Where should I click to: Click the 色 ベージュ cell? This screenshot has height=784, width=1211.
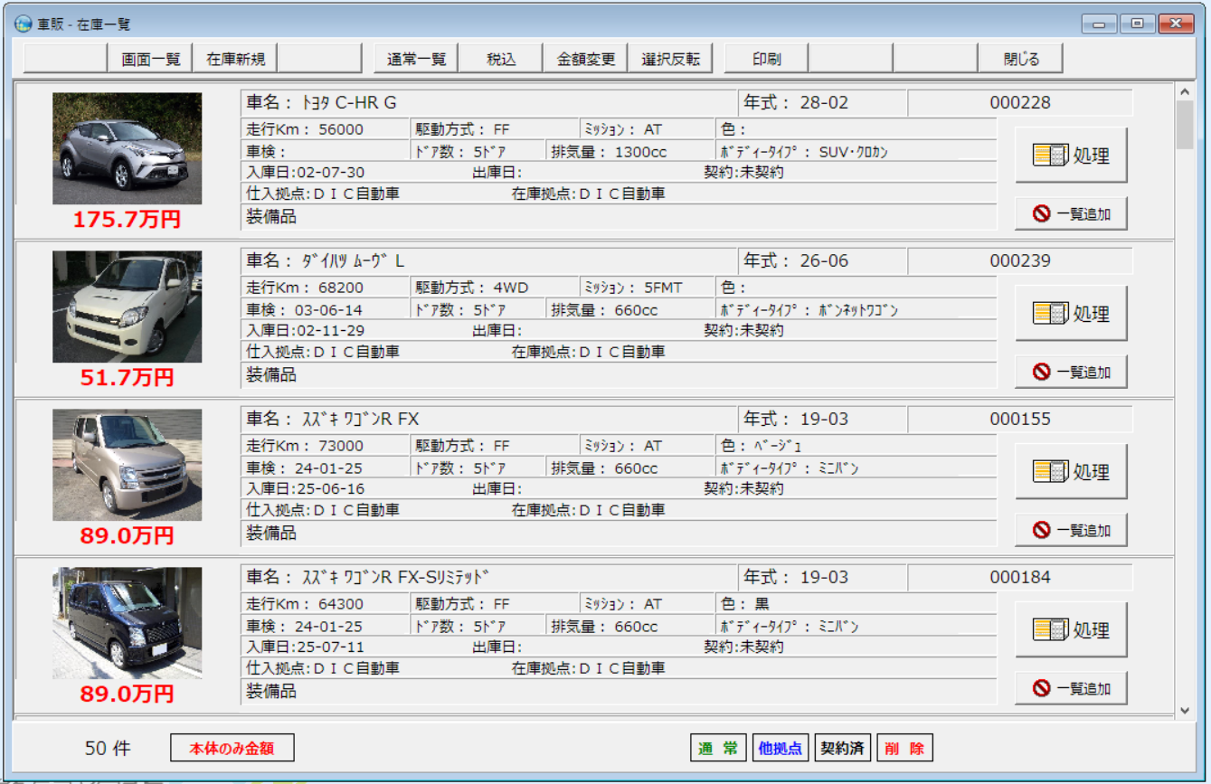click(x=856, y=446)
